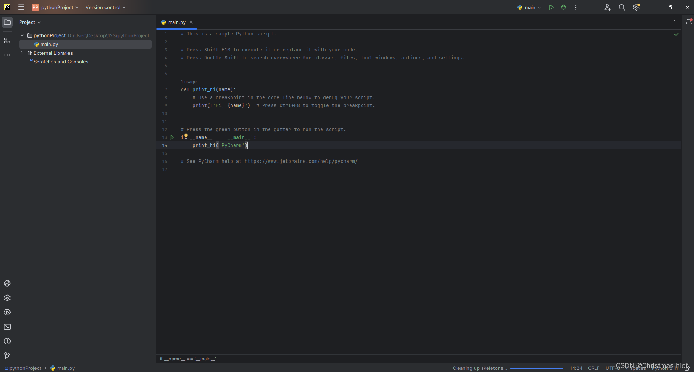Open the Structure tool window icon

tap(7, 41)
